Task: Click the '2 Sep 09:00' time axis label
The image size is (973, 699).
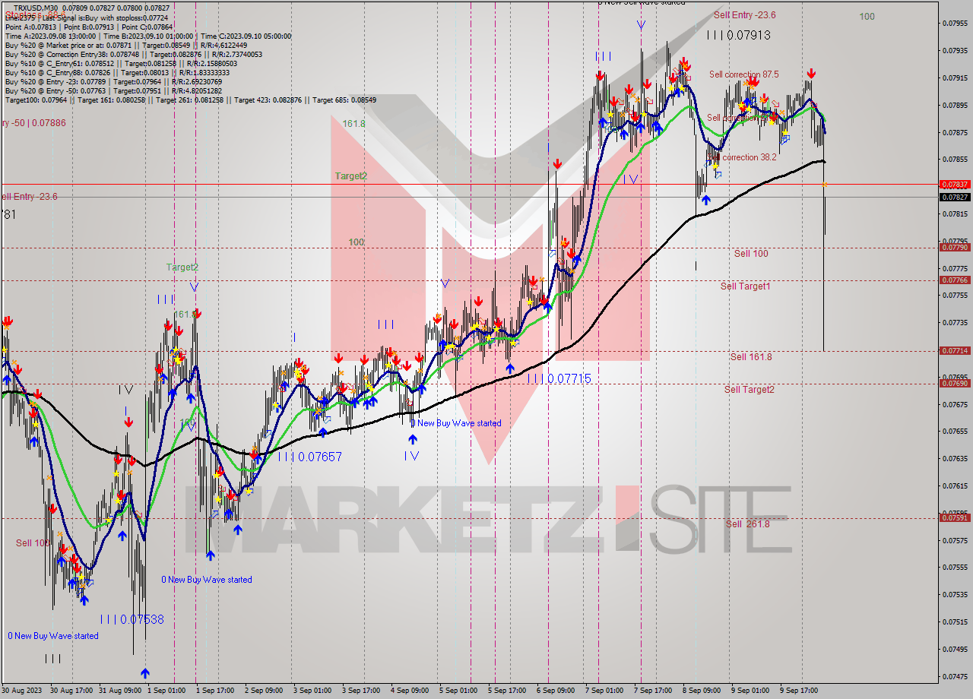Action: tap(264, 691)
